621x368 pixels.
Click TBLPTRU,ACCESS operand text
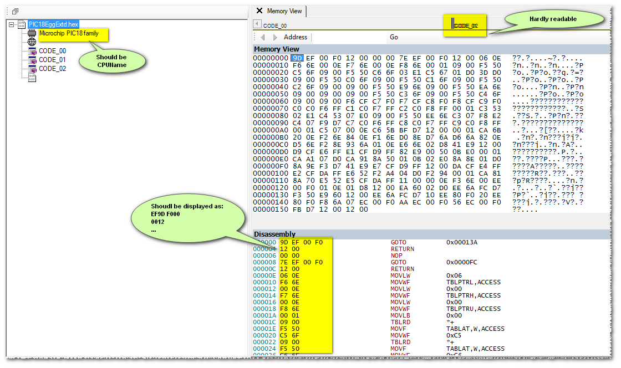[474, 309]
